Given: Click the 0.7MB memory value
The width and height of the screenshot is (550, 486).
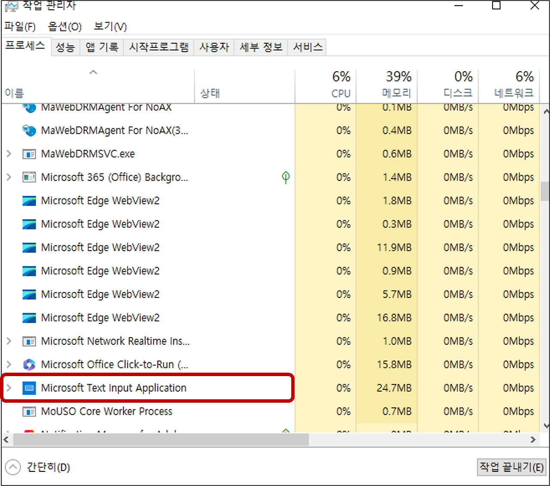Looking at the screenshot, I should click(x=397, y=411).
